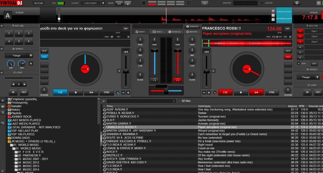Image resolution: width=323 pixels, height=173 pixels.
Task: Click the search magnifier in the browser
Action: (x=104, y=101)
